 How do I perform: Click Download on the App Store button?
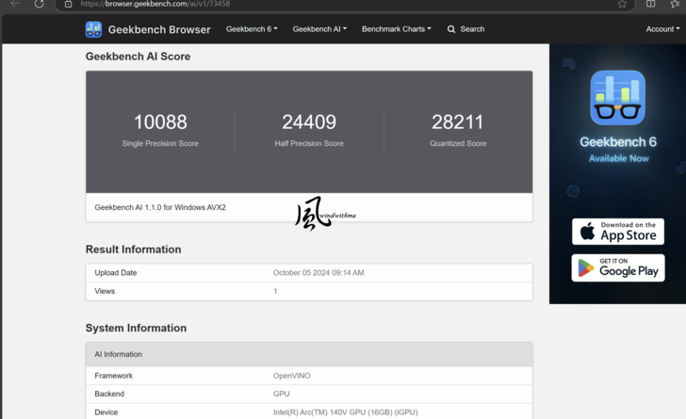617,232
